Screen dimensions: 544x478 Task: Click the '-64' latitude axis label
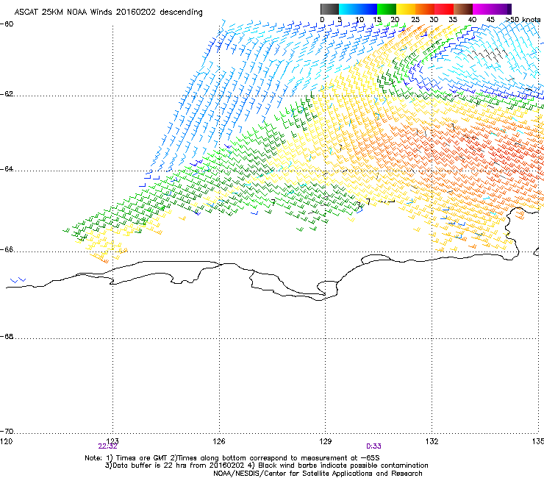tap(7, 169)
